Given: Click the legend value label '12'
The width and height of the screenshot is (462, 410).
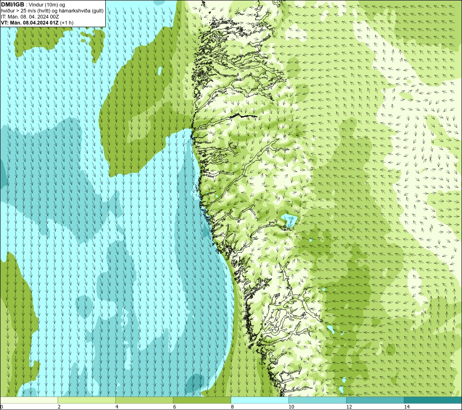Looking at the screenshot, I should pyautogui.click(x=349, y=407).
